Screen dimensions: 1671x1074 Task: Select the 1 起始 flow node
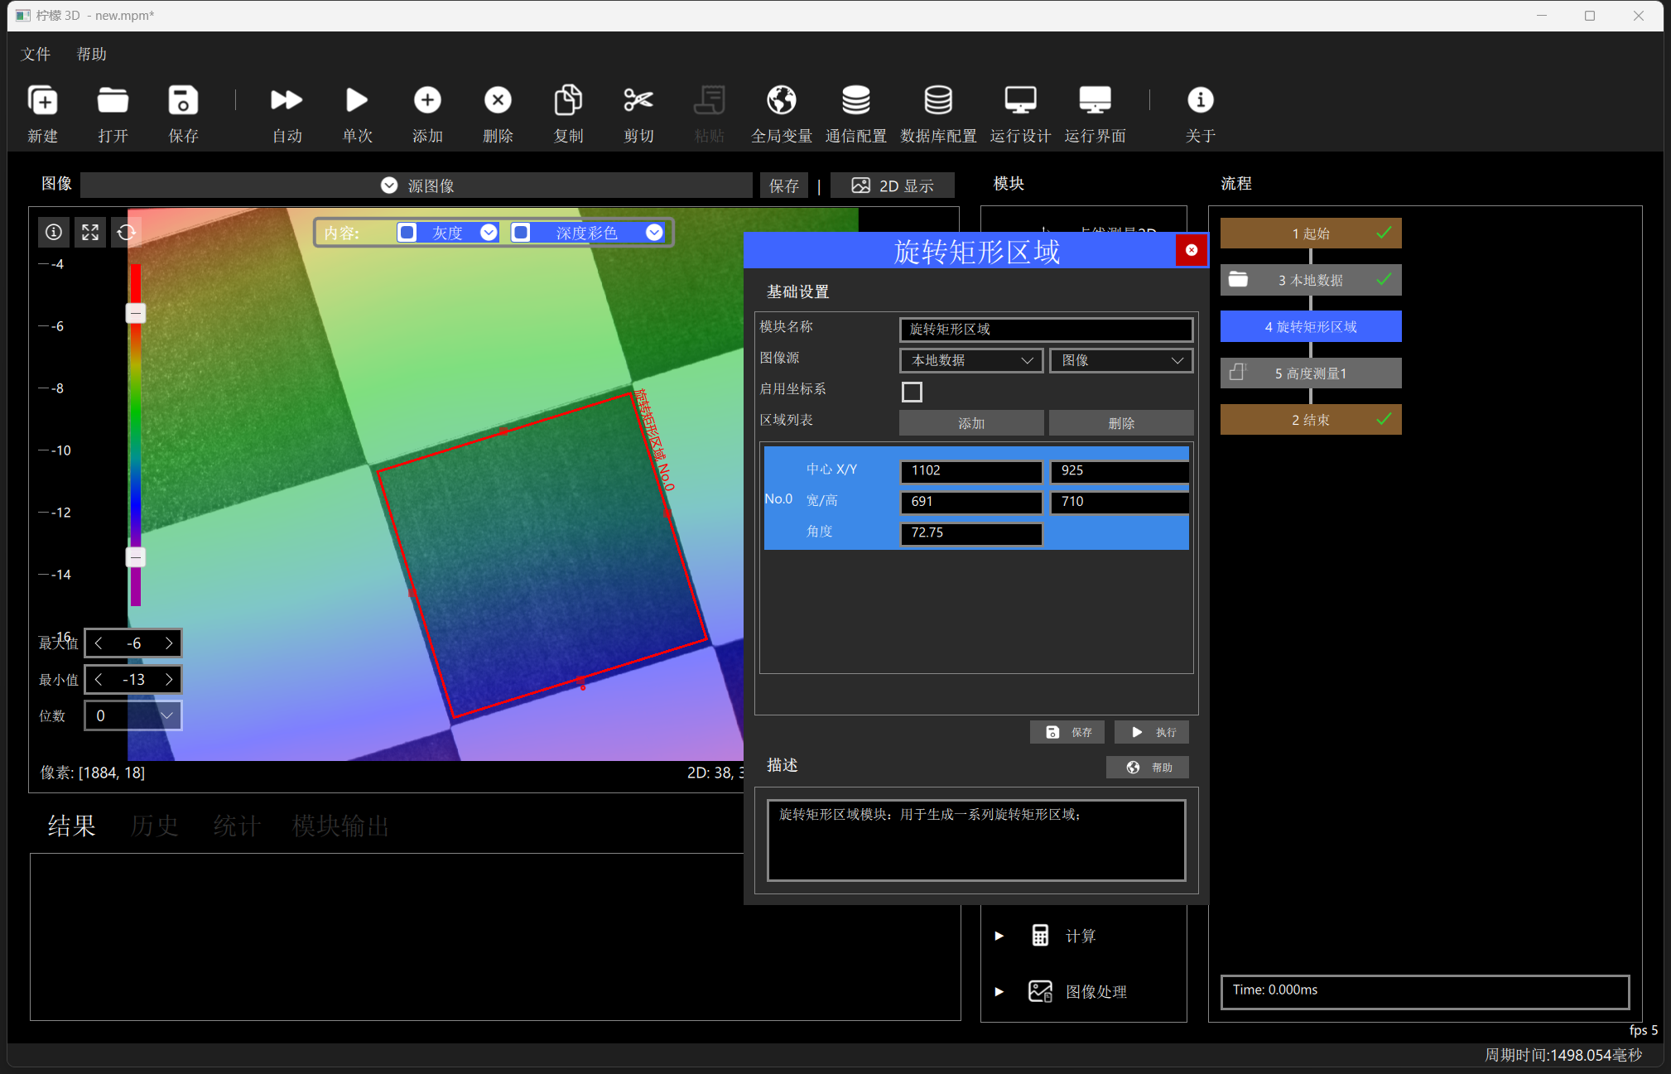coord(1311,234)
